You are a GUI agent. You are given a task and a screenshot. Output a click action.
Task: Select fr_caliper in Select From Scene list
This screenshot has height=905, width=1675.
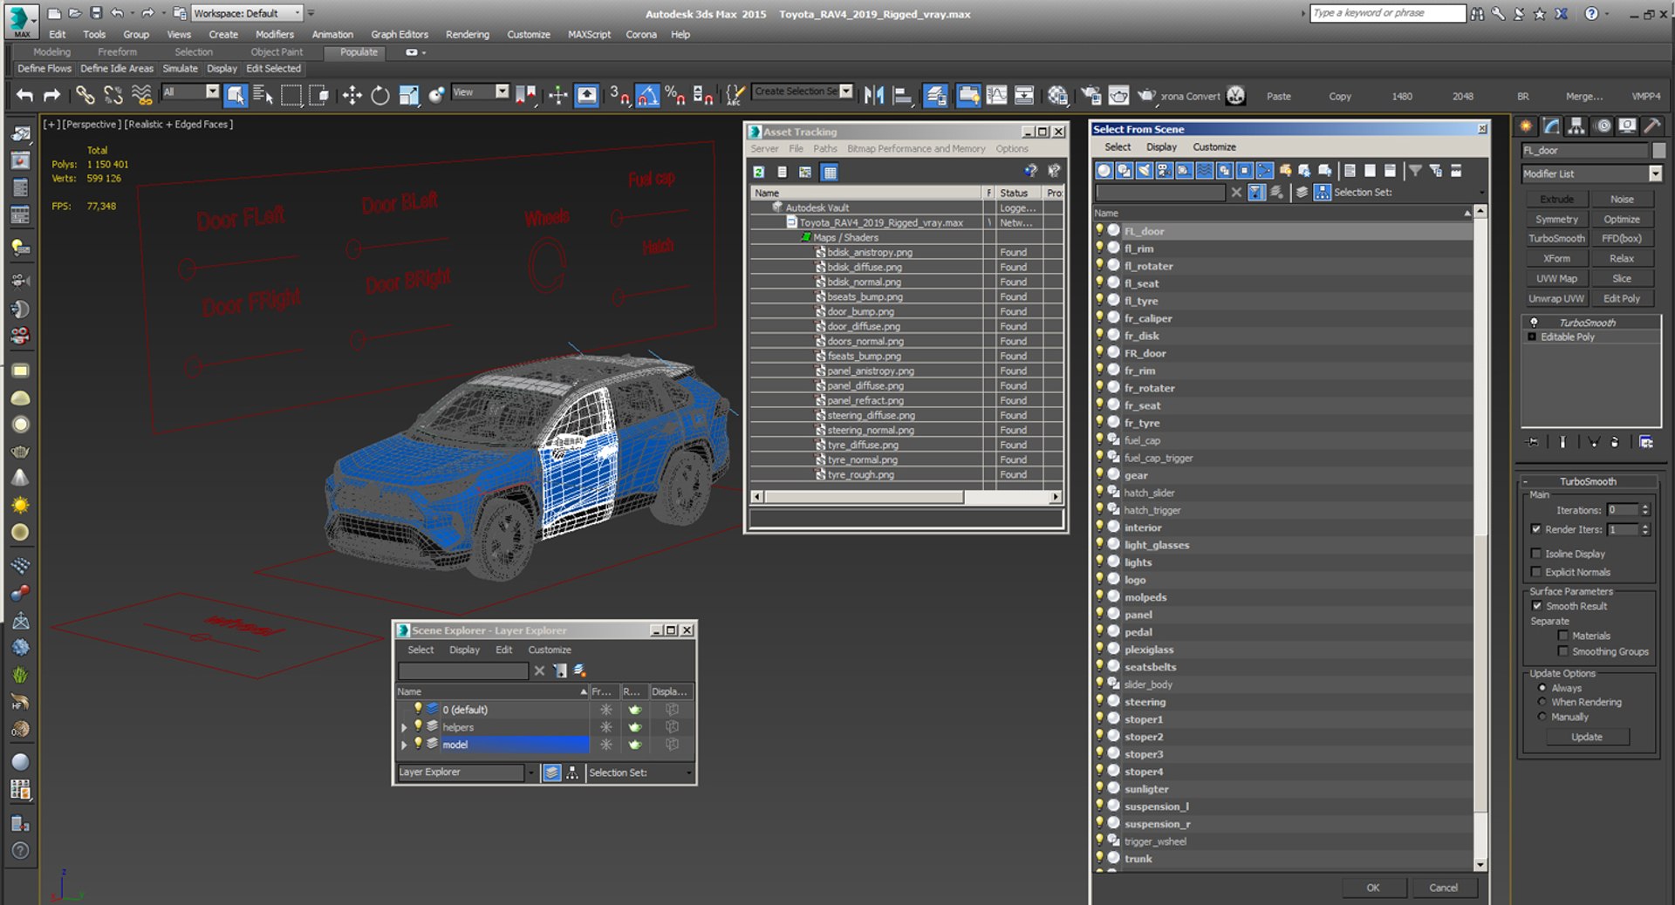click(x=1148, y=319)
